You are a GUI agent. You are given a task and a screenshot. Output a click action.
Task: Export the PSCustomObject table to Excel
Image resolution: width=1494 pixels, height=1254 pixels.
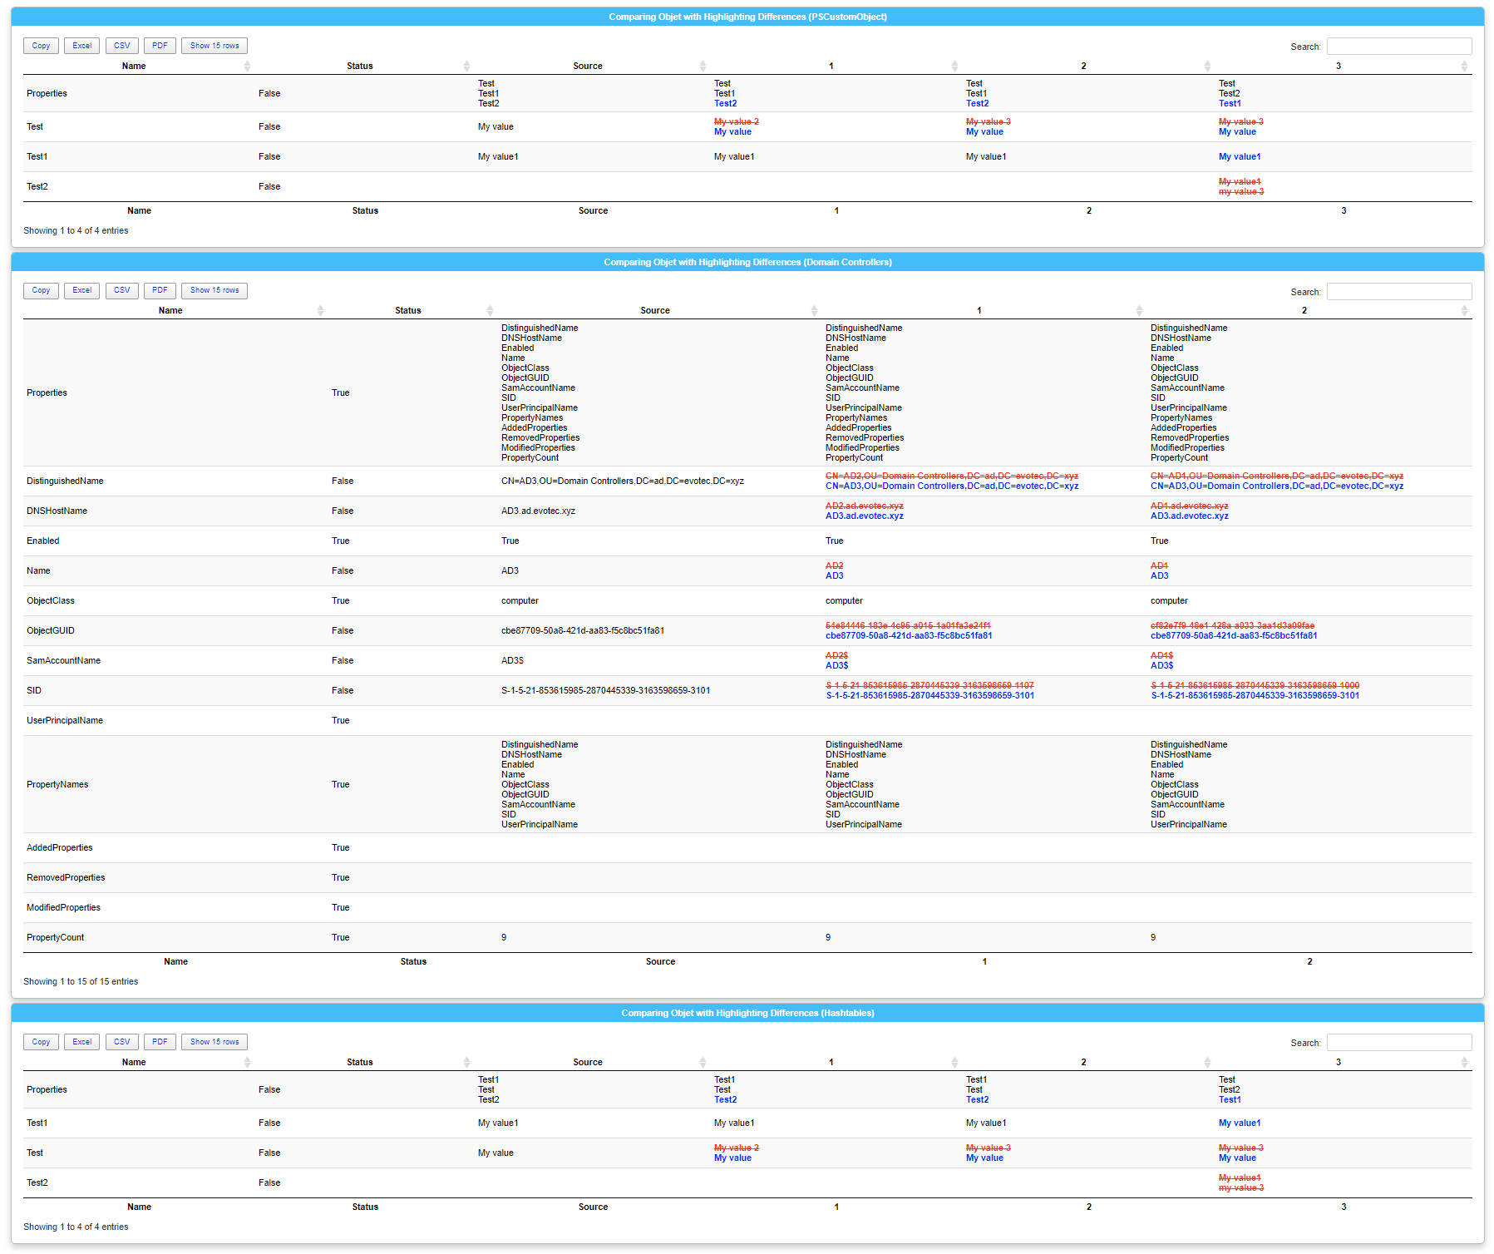(81, 46)
